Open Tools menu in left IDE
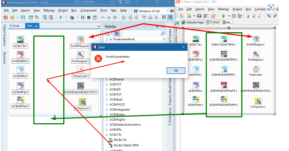289x151 pixels. tap(104, 10)
